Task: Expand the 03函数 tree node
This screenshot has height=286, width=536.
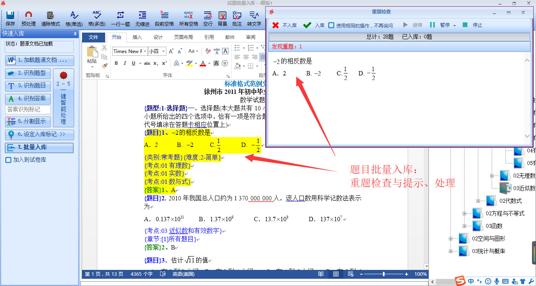Action: pos(464,226)
